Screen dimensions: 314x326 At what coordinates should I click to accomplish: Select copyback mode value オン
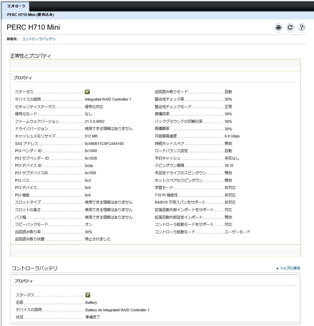tap(88, 224)
